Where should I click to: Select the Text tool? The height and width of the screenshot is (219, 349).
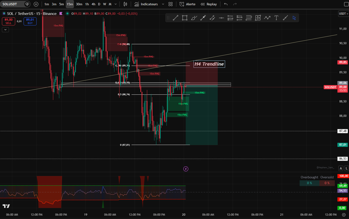[x=276, y=18]
